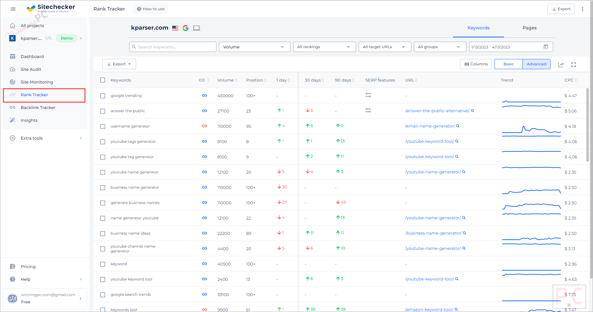The image size is (593, 312).
Task: Click the SERP features icon for answer the public
Action: (x=368, y=110)
